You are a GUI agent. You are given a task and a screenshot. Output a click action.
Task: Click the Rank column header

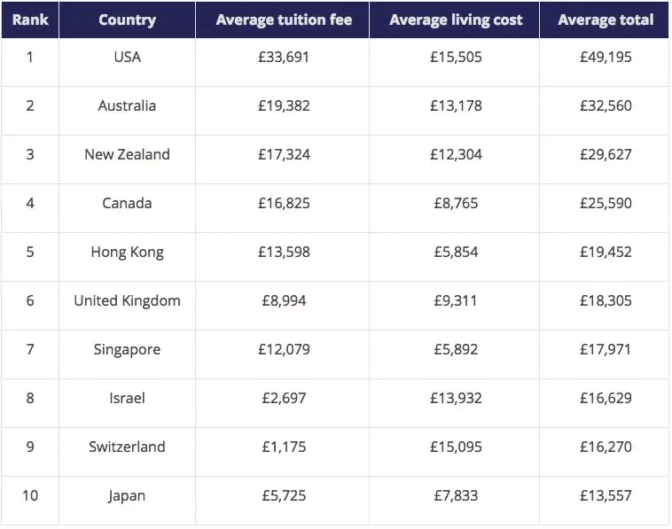pos(29,19)
